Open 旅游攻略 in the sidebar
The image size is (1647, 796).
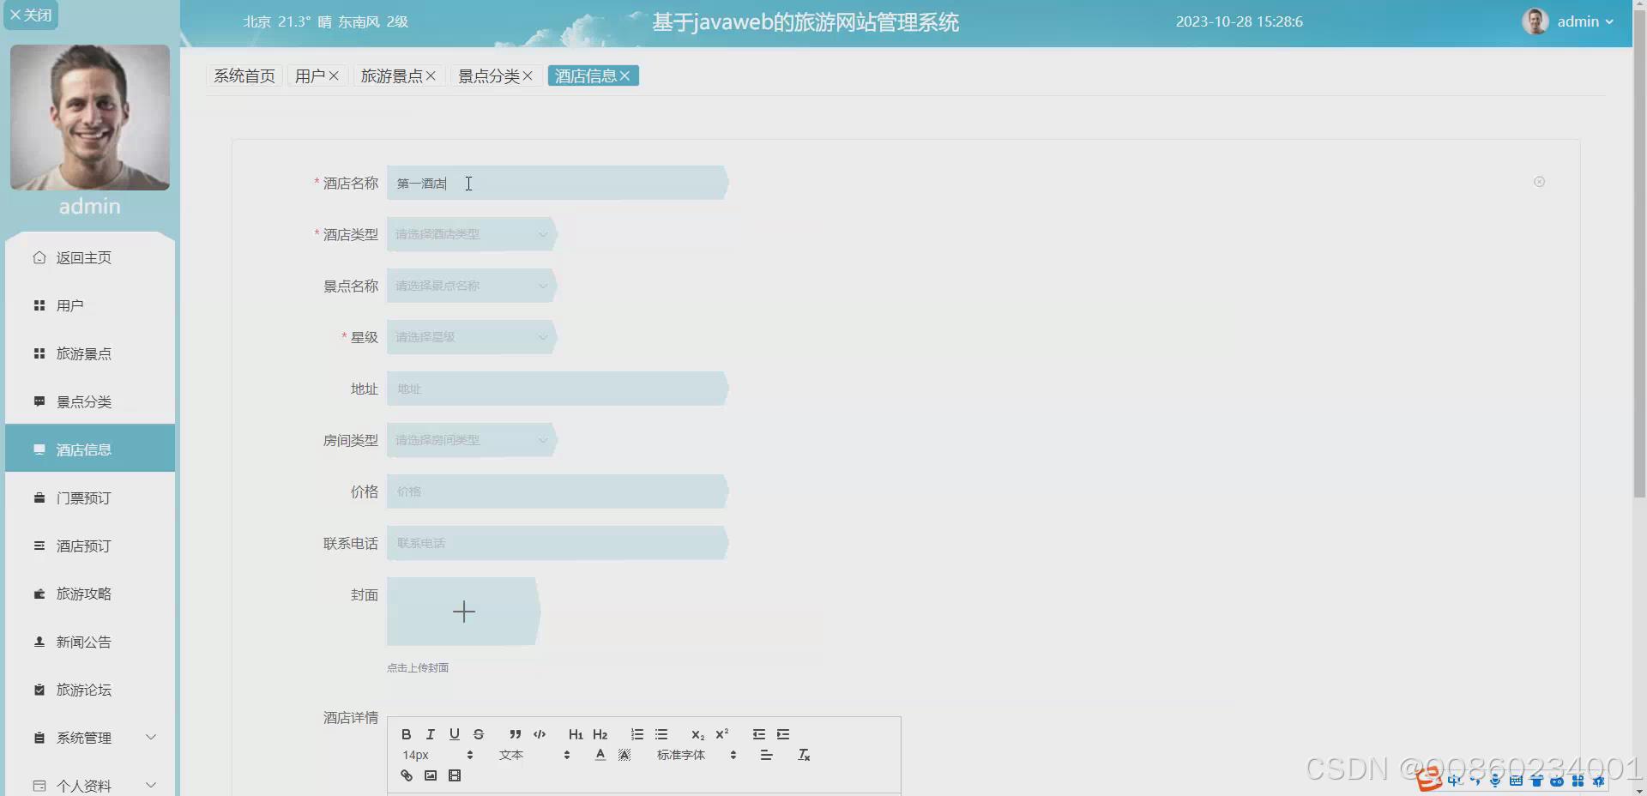coord(90,594)
